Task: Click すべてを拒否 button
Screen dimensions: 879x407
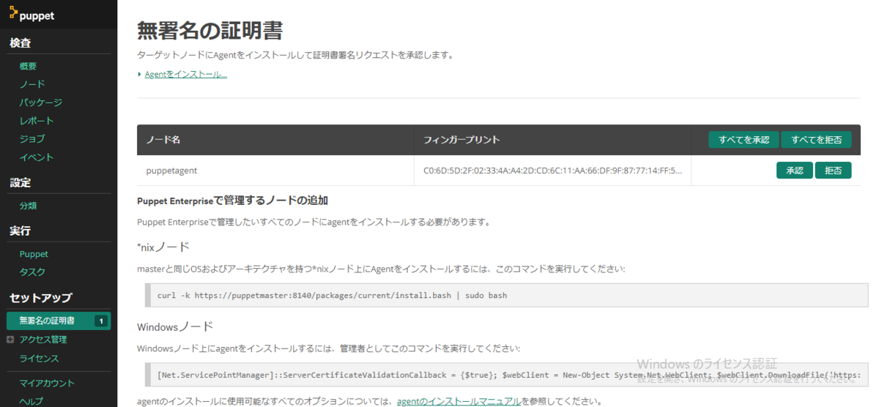Action: (816, 139)
